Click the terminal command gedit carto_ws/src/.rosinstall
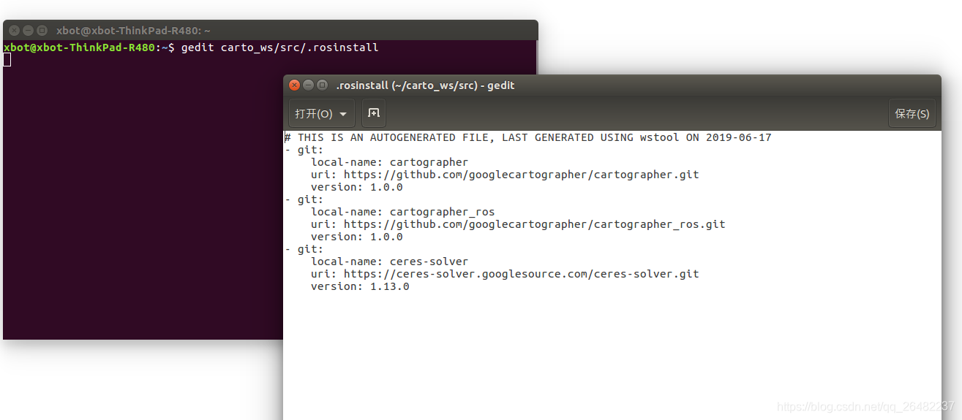The image size is (962, 420). [x=279, y=47]
